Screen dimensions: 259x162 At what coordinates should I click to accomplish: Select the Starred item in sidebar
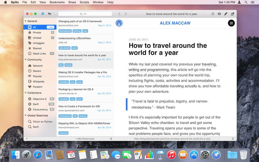point(37,48)
